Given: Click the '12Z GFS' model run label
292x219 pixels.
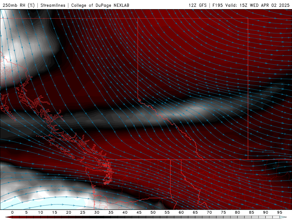Looking at the screenshot, I should coord(197,5).
